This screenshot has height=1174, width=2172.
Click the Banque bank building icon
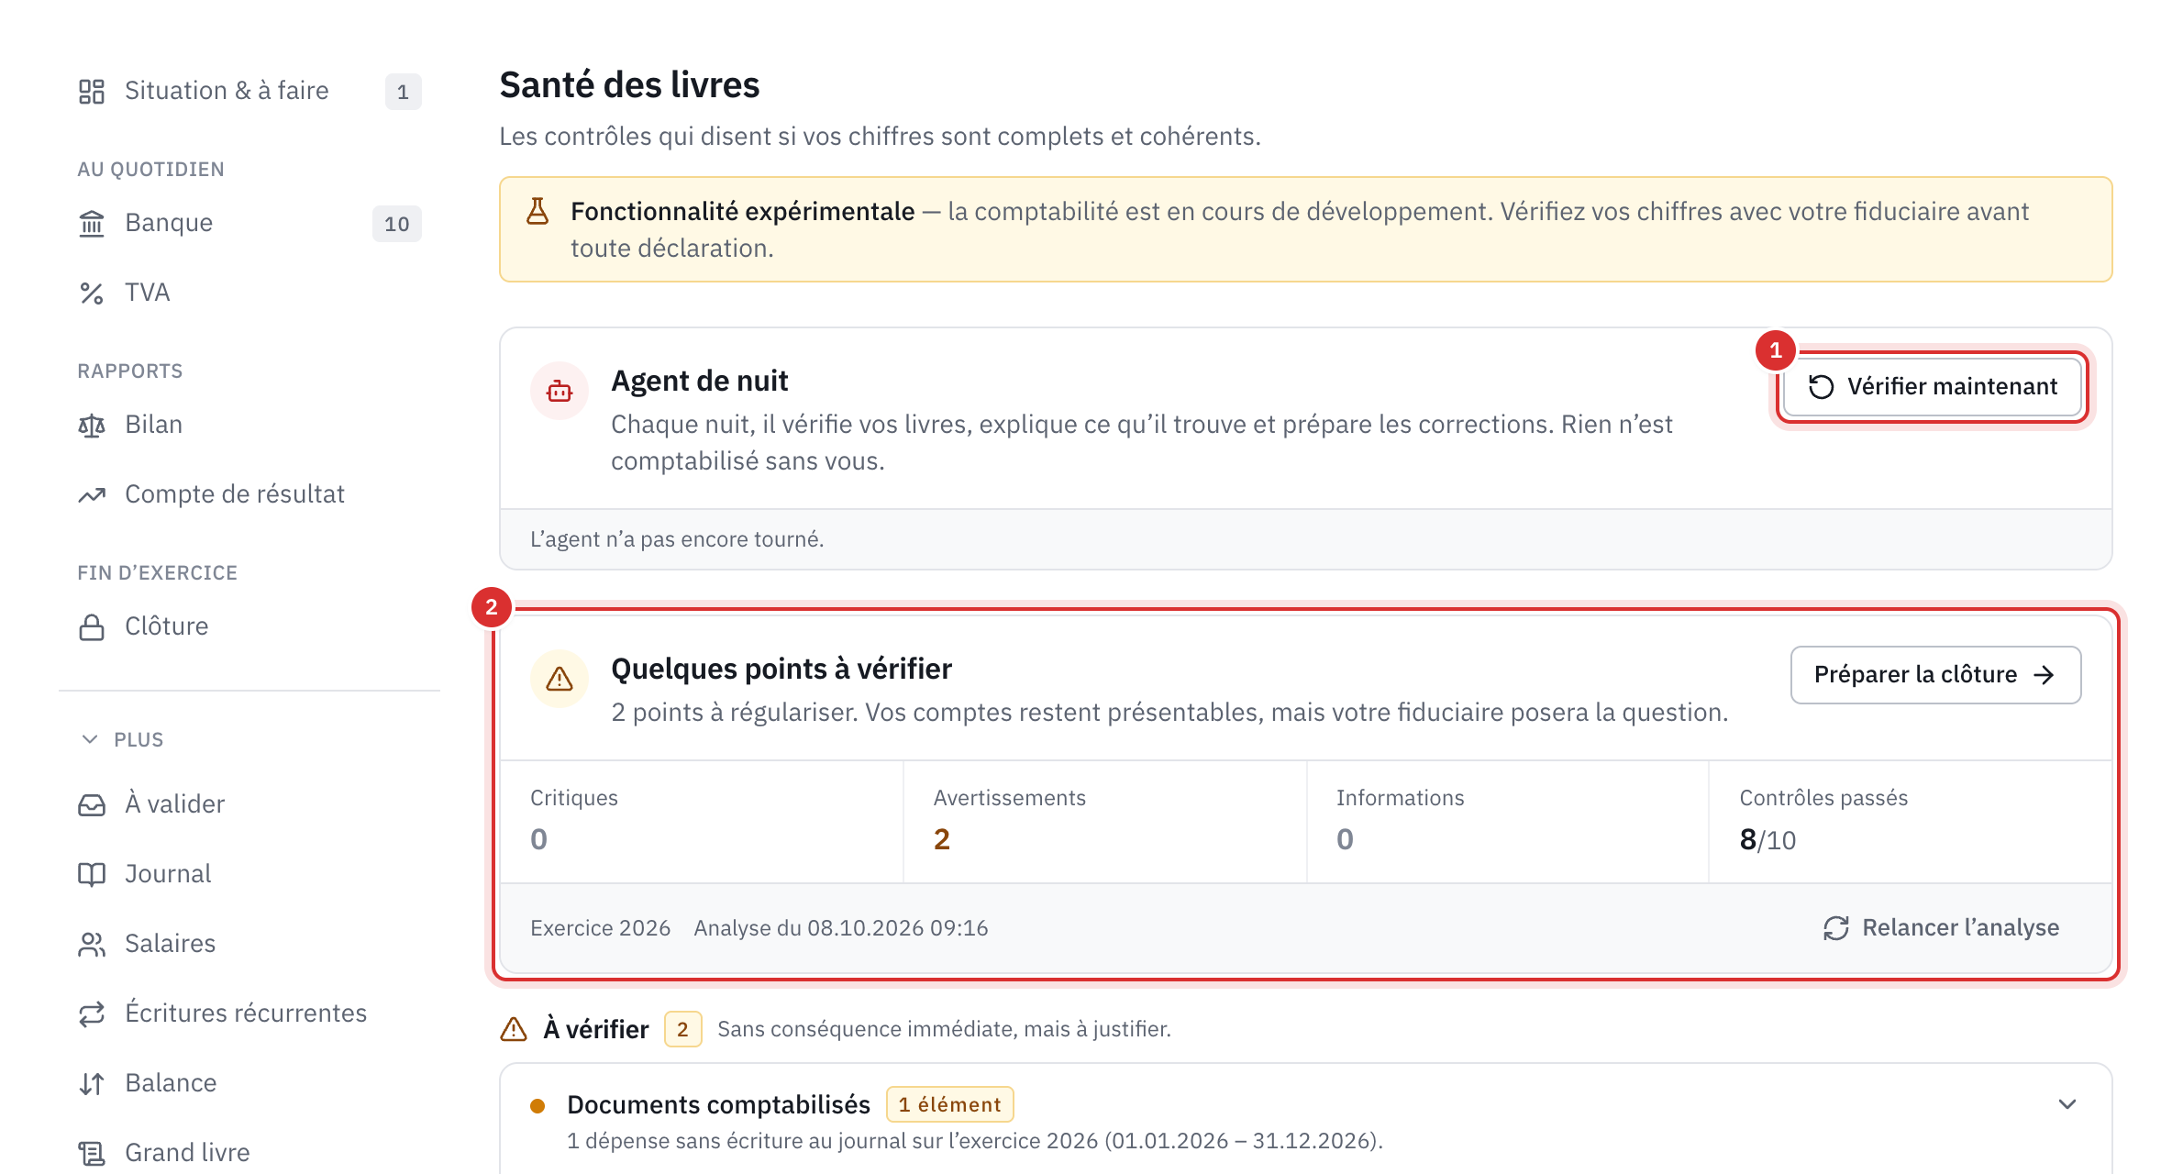pos(92,223)
